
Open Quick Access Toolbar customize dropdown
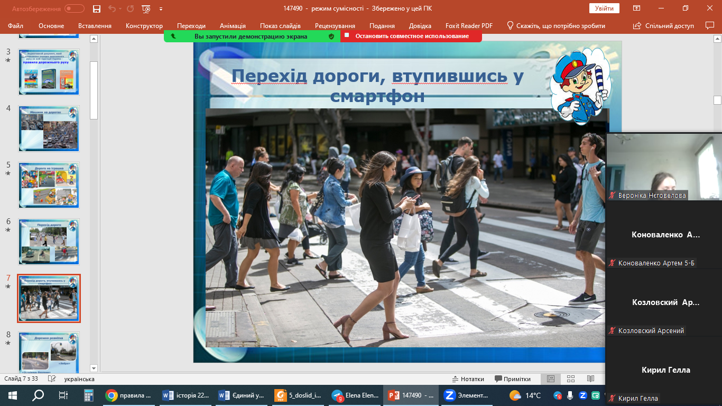click(161, 9)
